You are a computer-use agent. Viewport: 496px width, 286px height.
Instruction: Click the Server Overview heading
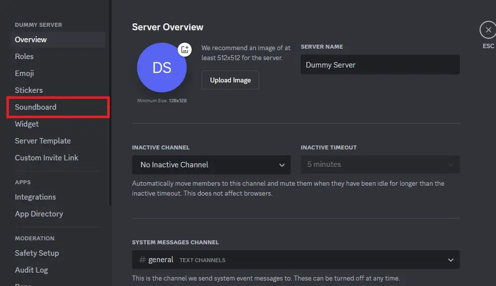pyautogui.click(x=168, y=27)
